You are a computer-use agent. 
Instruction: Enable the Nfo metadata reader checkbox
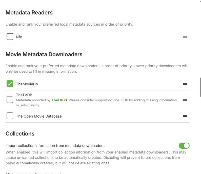coord(10,37)
